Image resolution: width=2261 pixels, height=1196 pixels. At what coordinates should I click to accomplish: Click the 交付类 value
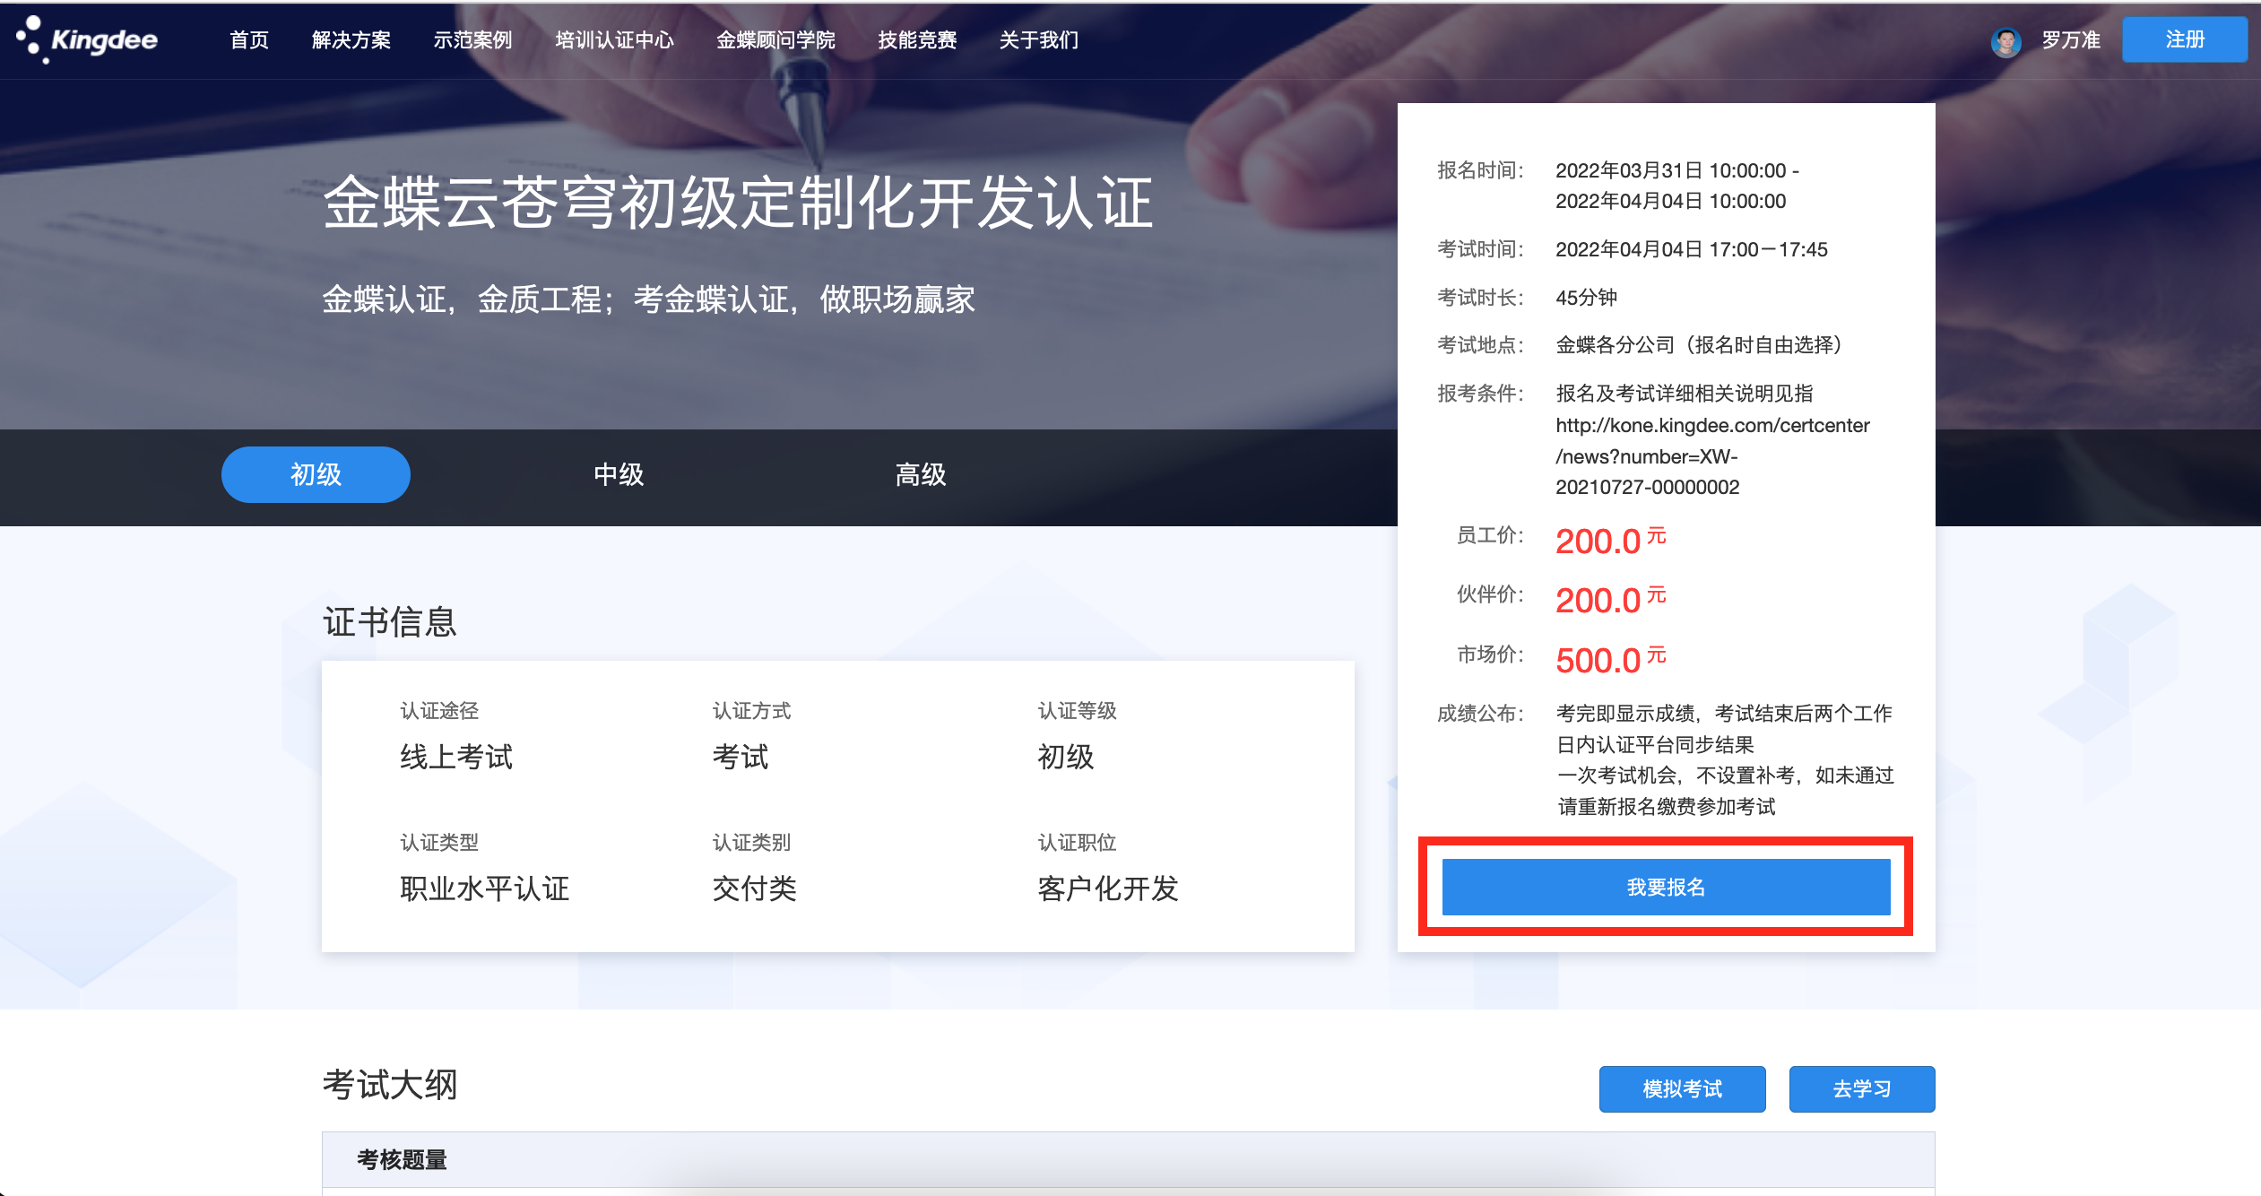754,888
